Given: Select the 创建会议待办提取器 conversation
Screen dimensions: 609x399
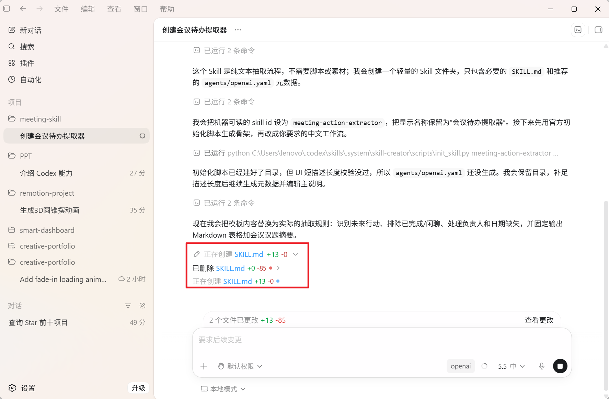Looking at the screenshot, I should (77, 136).
